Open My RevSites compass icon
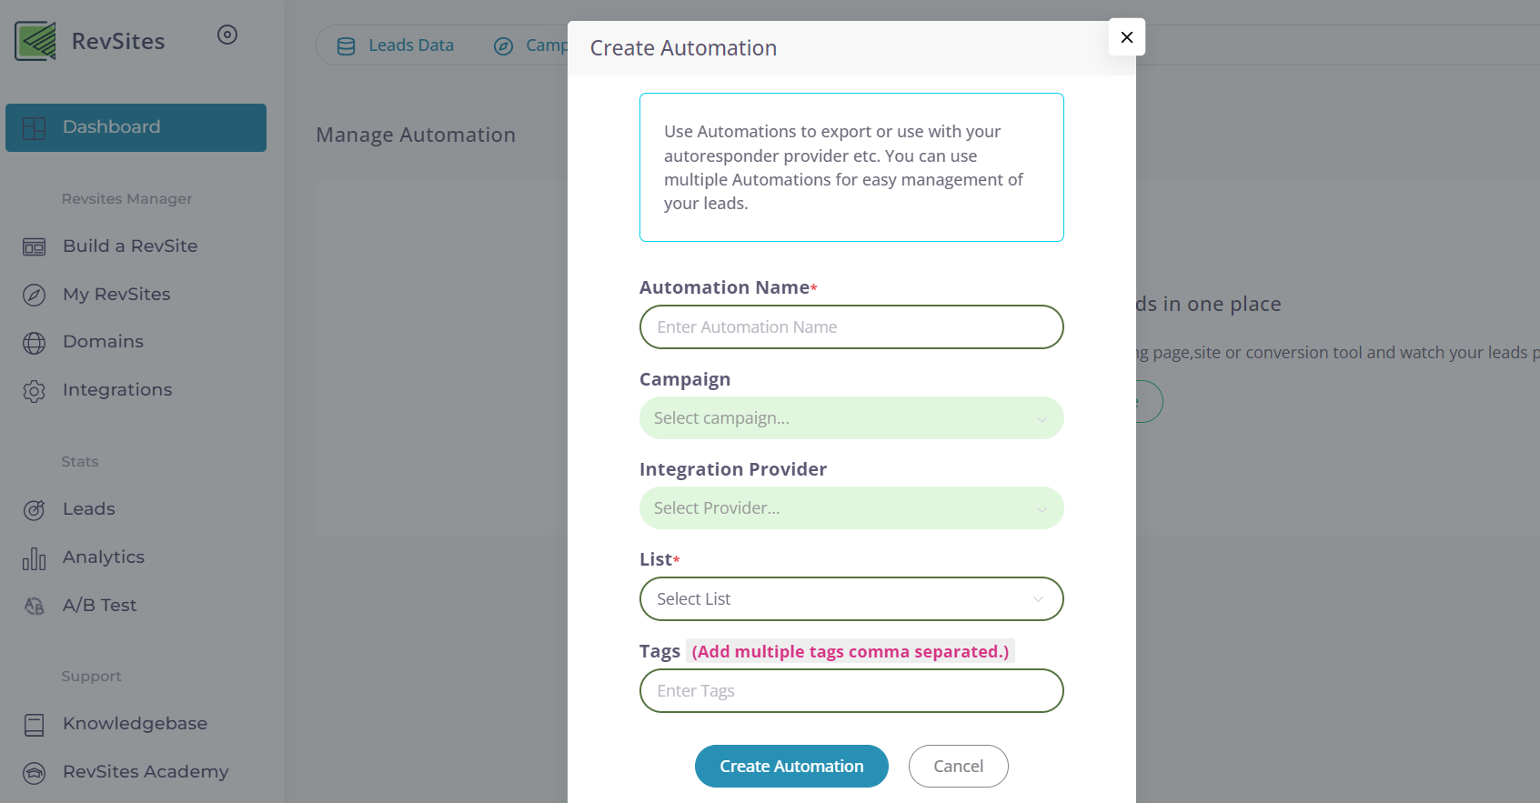1540x803 pixels. click(x=35, y=295)
